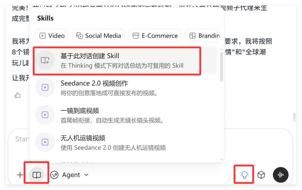
Task: Toggle the Video category filter chip
Action: (51, 35)
